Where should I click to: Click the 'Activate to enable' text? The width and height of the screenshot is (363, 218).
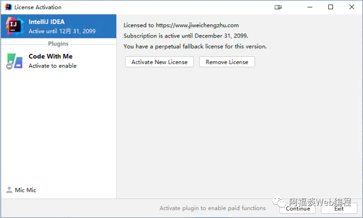tap(53, 66)
